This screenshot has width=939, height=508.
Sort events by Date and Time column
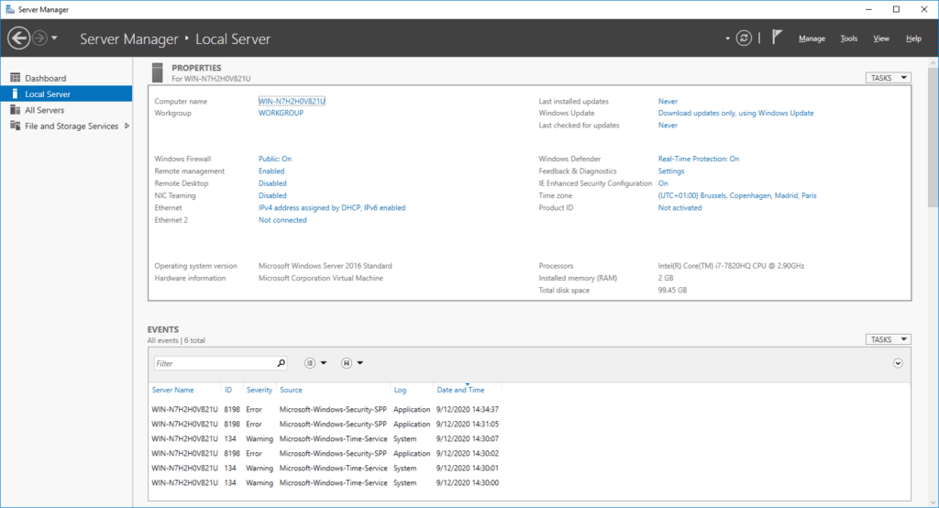(460, 390)
